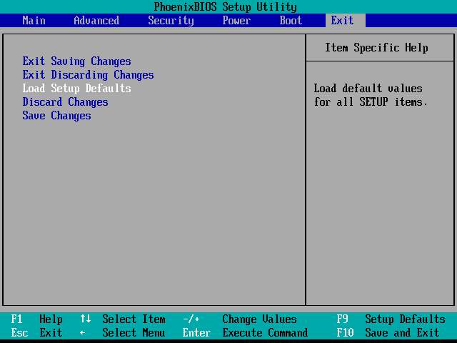Click the left arrow Select Menu icon
This screenshot has width=457, height=343.
(83, 333)
